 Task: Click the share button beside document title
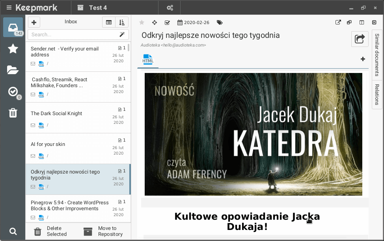tap(360, 39)
